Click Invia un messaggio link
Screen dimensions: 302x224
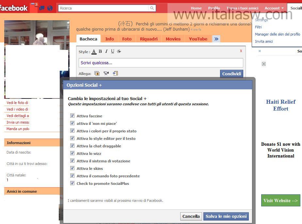click(18, 122)
